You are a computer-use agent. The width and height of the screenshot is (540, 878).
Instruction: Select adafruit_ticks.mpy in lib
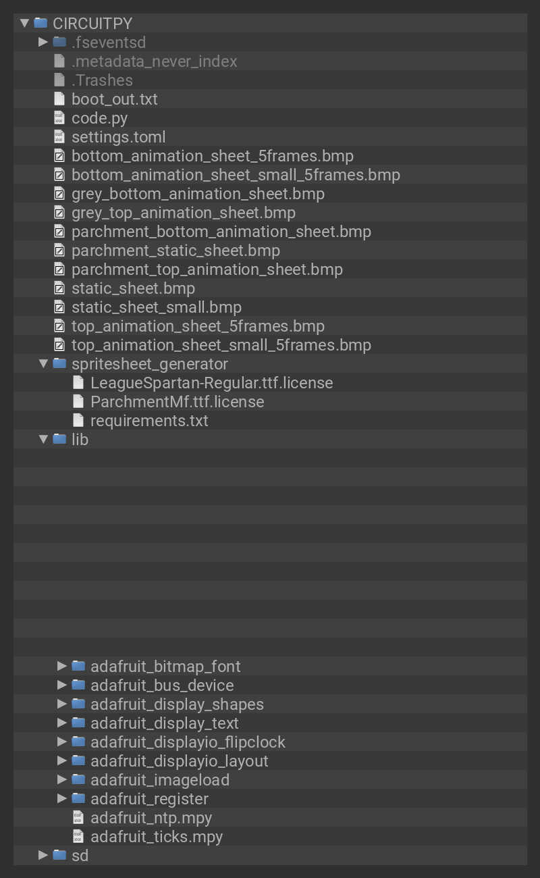[157, 837]
